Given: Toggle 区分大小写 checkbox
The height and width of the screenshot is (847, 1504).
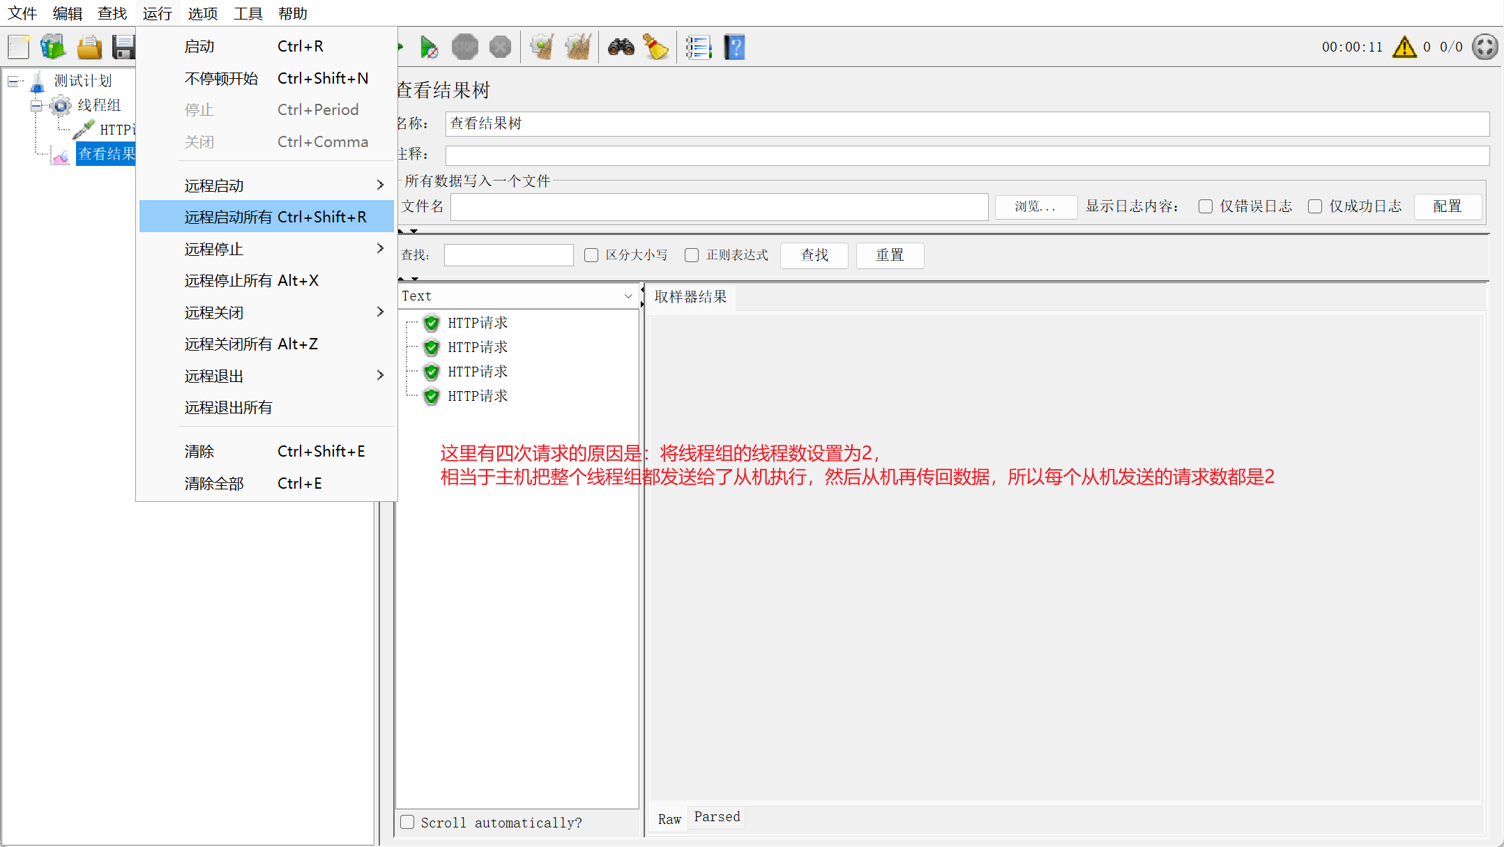Looking at the screenshot, I should click(x=591, y=255).
